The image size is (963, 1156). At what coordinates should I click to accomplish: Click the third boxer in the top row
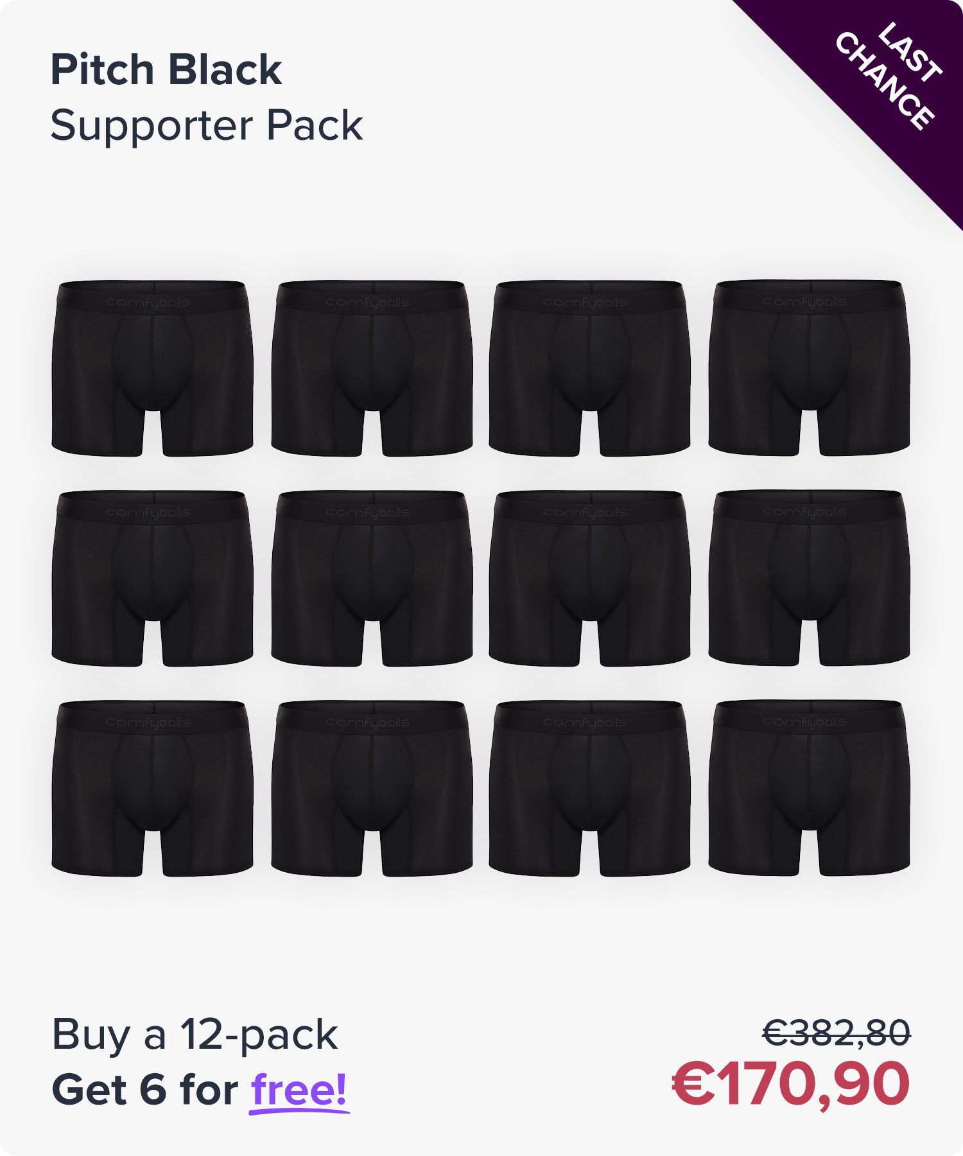click(x=589, y=369)
